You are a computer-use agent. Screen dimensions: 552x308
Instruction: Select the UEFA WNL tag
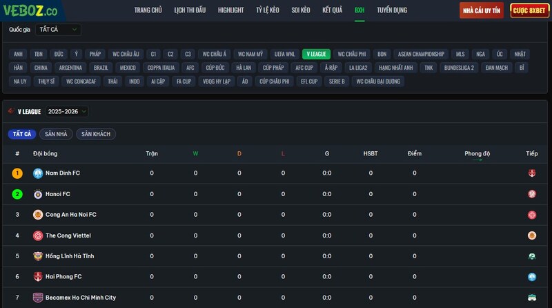click(284, 54)
